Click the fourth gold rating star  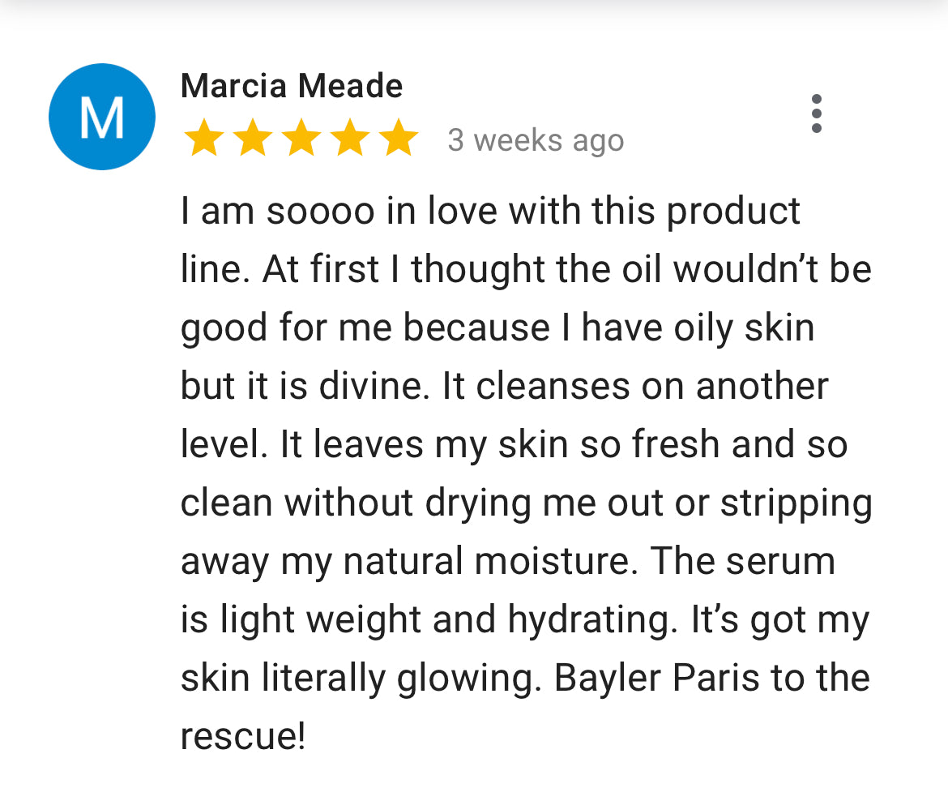350,139
